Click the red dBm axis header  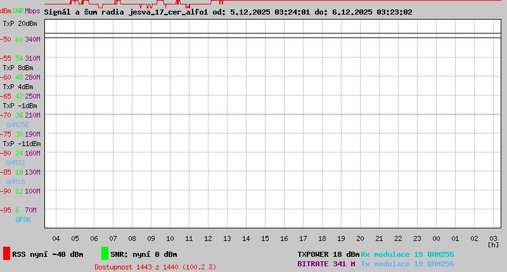click(6, 11)
